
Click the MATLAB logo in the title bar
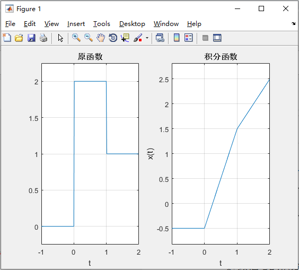[10, 9]
